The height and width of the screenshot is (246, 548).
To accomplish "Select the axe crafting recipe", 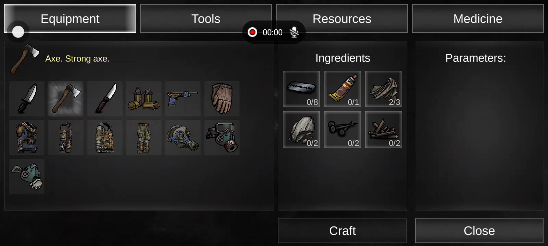I will 66,98.
